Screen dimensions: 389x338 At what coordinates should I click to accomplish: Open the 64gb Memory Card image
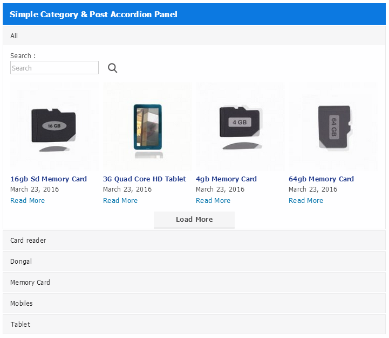point(333,126)
